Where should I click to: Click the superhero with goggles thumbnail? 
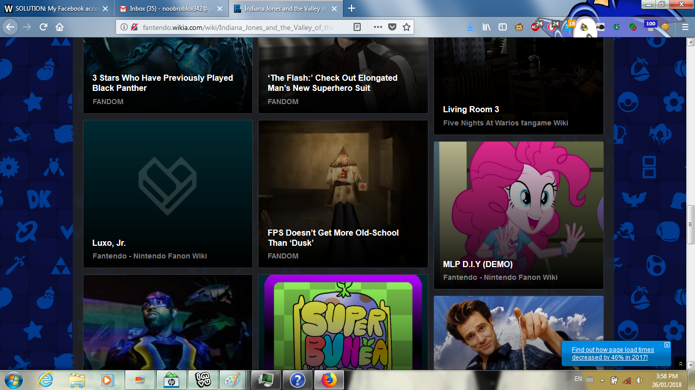pos(168,322)
